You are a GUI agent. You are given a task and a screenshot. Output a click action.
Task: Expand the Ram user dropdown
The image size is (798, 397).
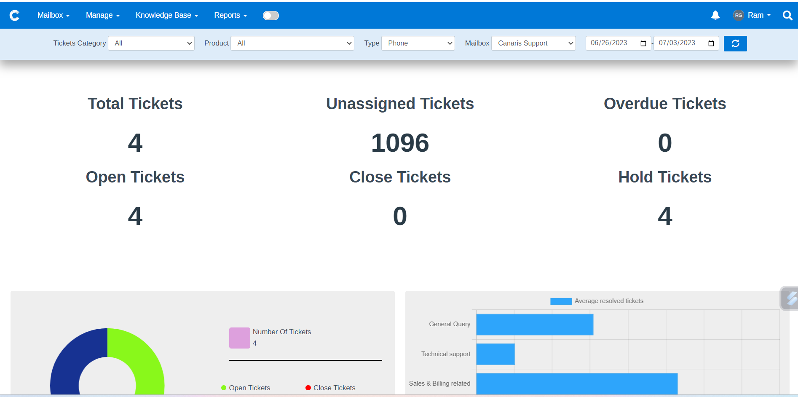[x=759, y=15]
